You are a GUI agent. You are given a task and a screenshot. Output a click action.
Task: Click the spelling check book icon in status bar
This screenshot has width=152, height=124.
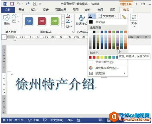[45, 120]
